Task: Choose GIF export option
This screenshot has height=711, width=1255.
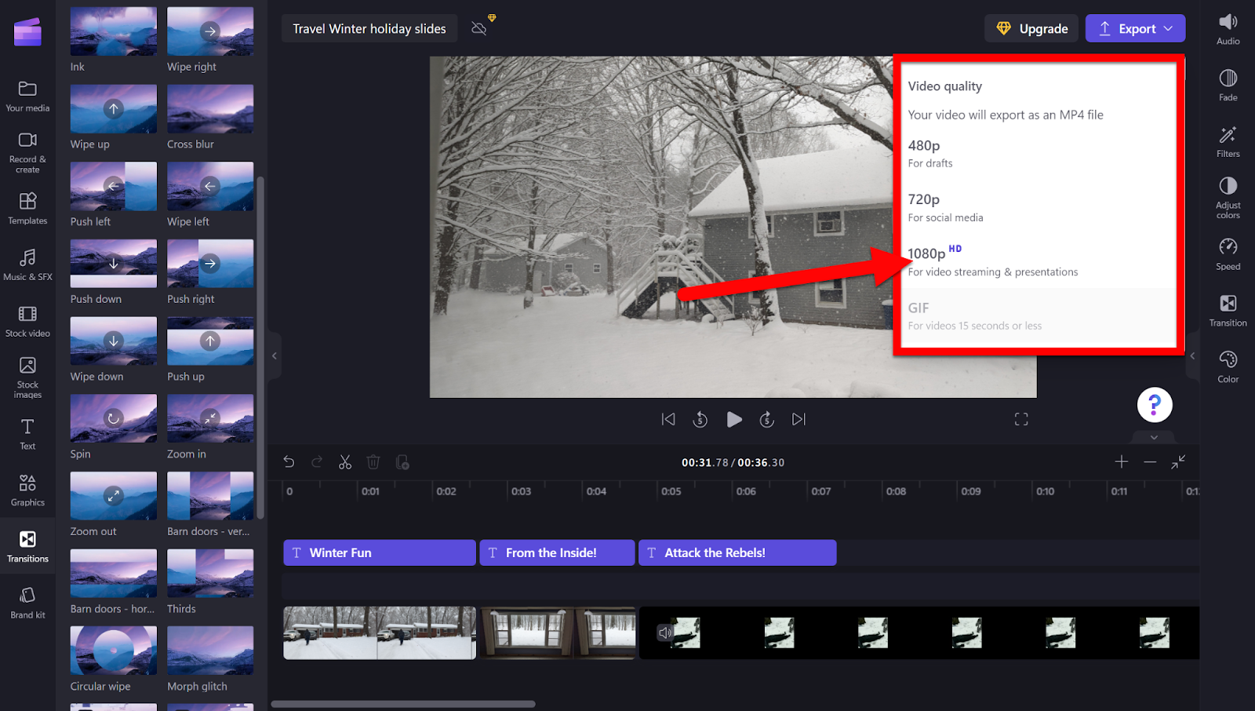Action: click(1039, 316)
